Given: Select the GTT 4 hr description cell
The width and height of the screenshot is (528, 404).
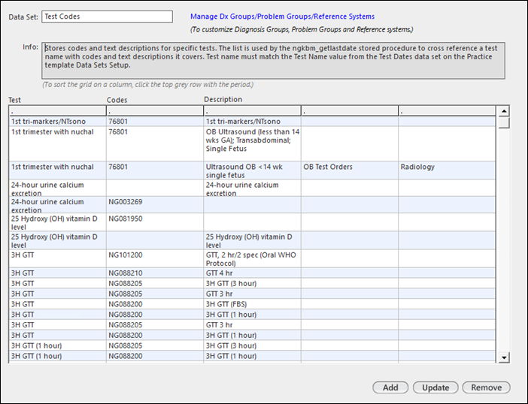Looking at the screenshot, I should (252, 273).
